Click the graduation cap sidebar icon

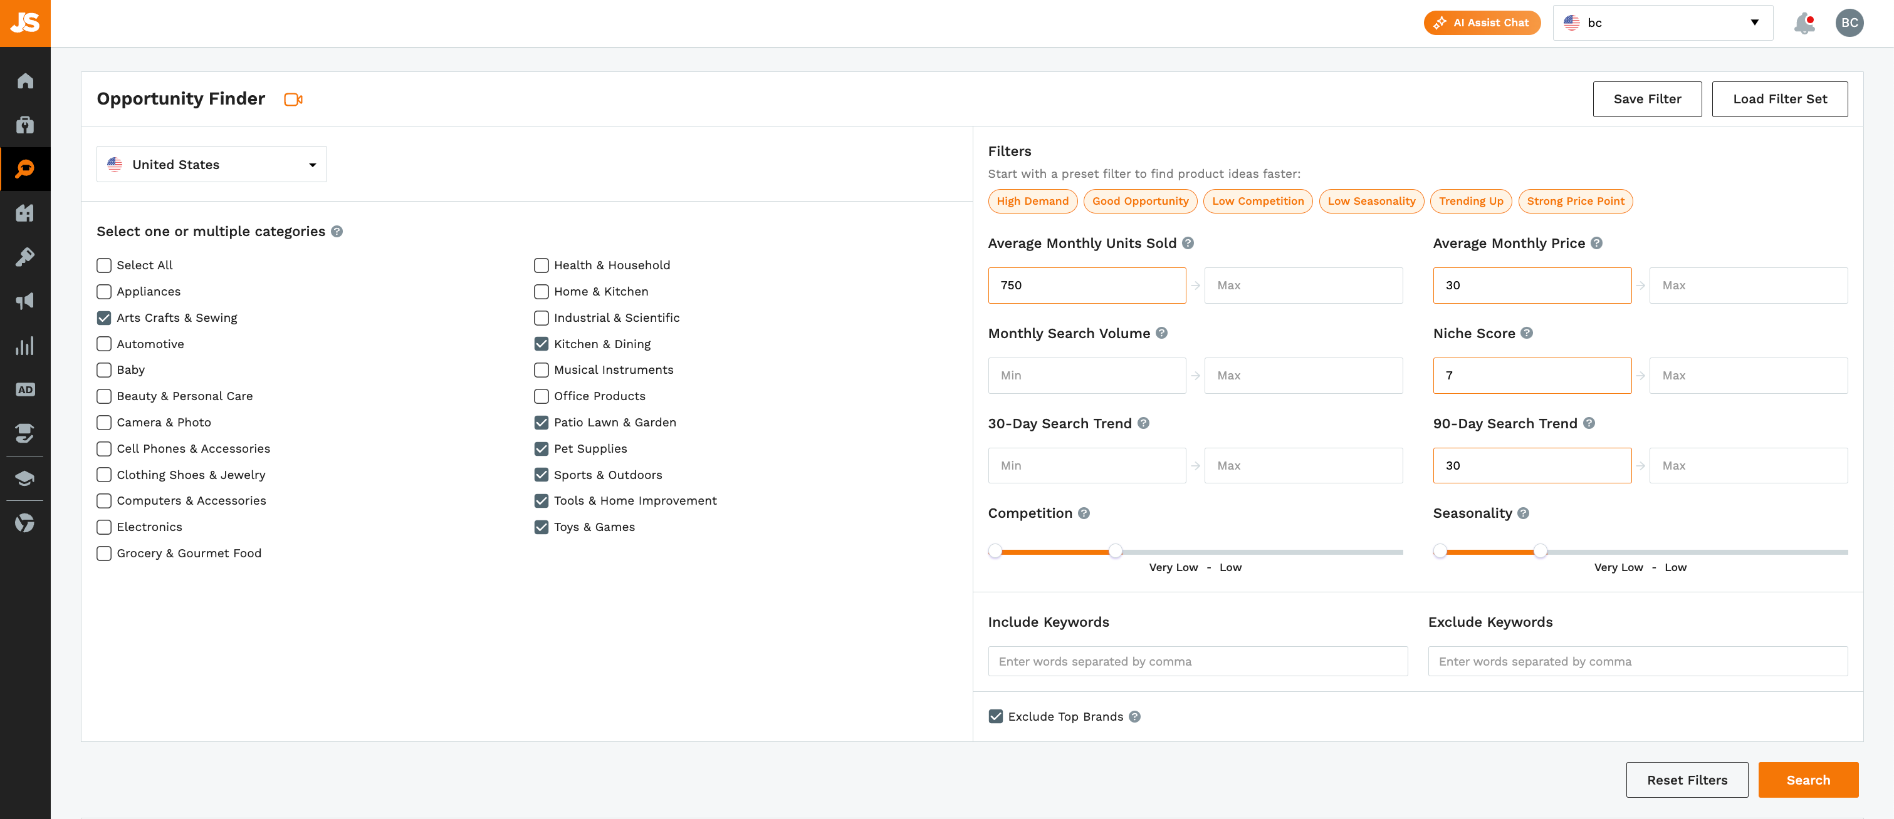click(x=25, y=478)
